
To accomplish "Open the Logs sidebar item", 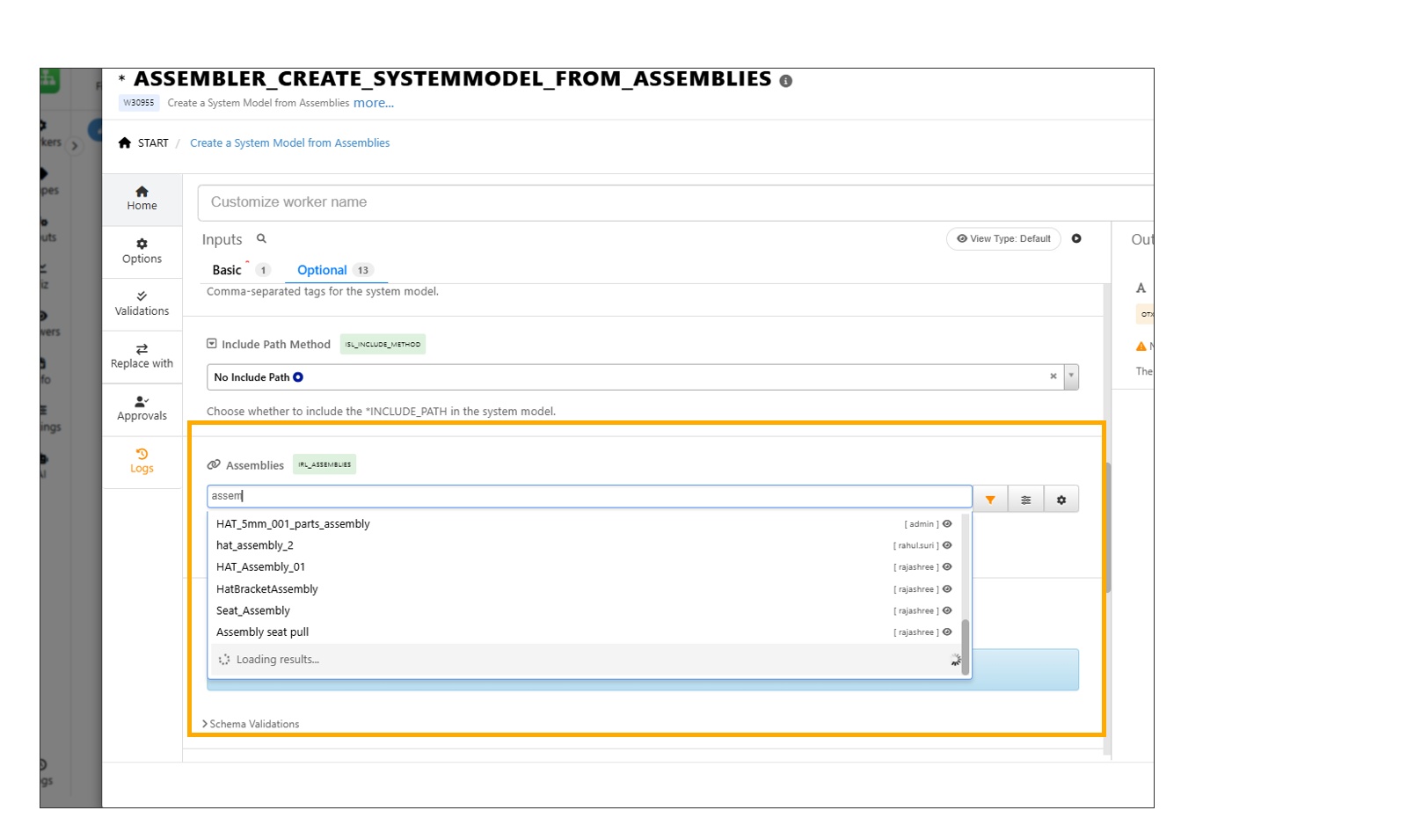I will [x=142, y=461].
